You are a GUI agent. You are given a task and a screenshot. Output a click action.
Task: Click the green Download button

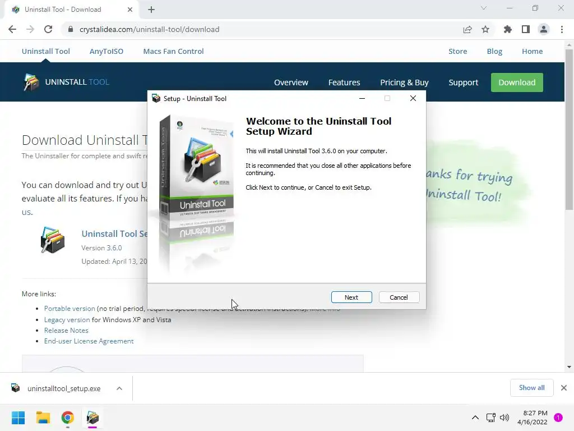517,82
